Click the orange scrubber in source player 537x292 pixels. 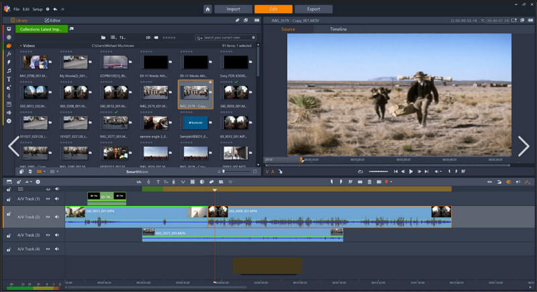[x=301, y=160]
